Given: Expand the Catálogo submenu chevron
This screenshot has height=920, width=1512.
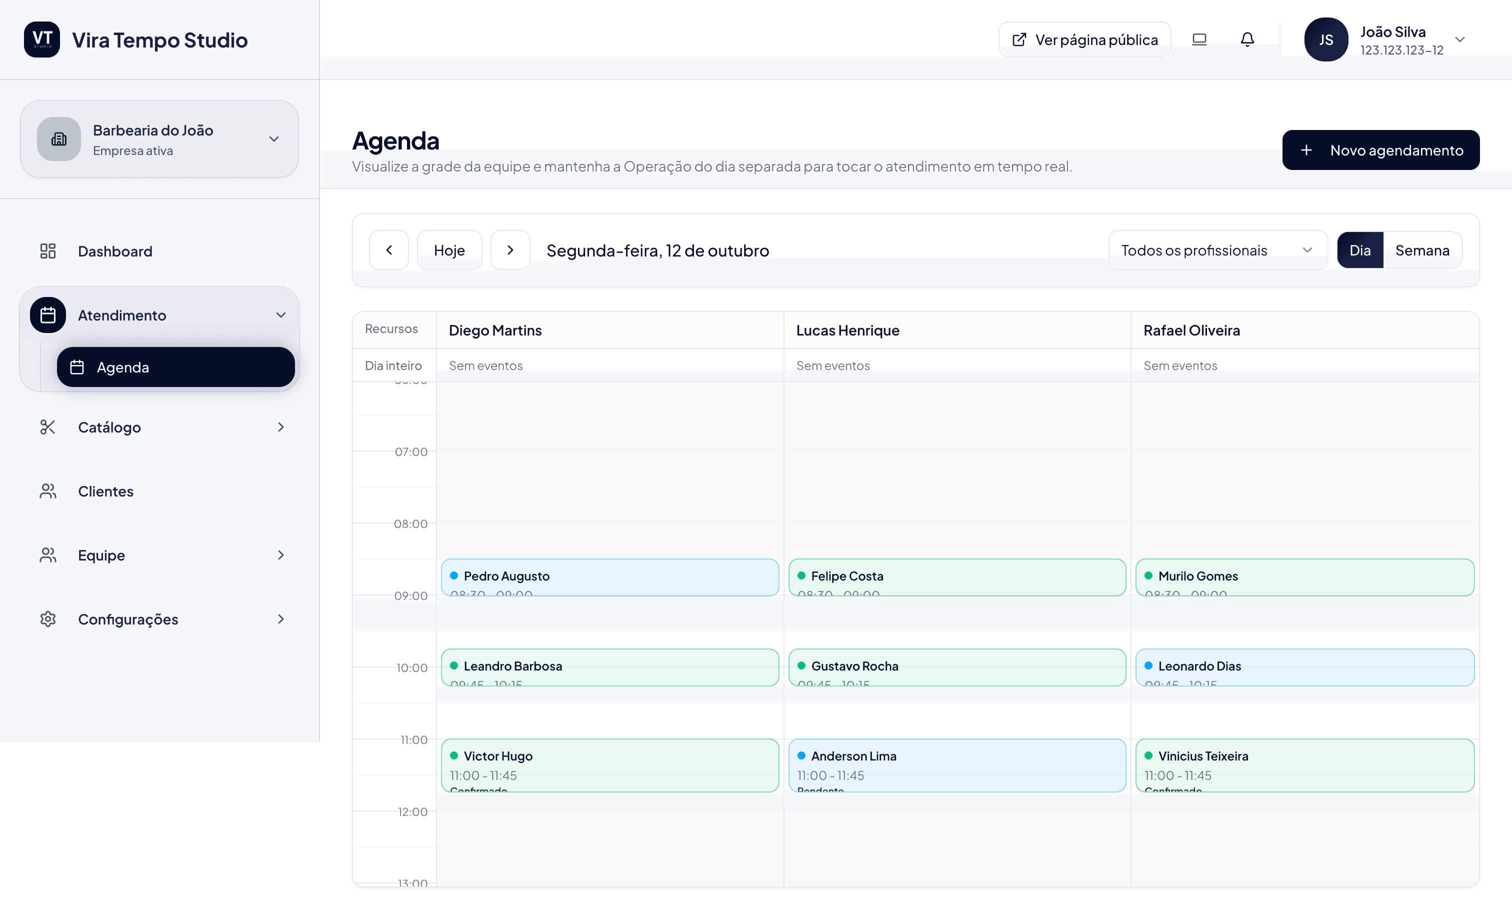Looking at the screenshot, I should tap(280, 427).
